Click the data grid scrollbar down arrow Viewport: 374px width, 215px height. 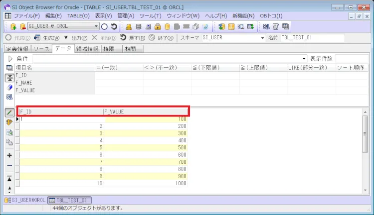point(366,190)
